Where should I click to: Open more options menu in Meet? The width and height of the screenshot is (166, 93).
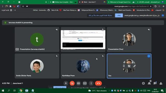pyautogui.click(x=91, y=83)
